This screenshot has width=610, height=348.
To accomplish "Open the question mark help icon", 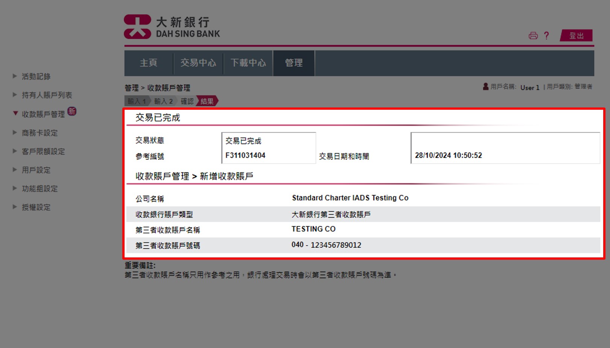I will 546,35.
